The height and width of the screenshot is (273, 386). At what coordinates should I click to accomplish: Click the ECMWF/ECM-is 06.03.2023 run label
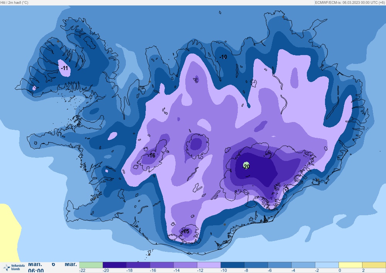[x=350, y=2]
